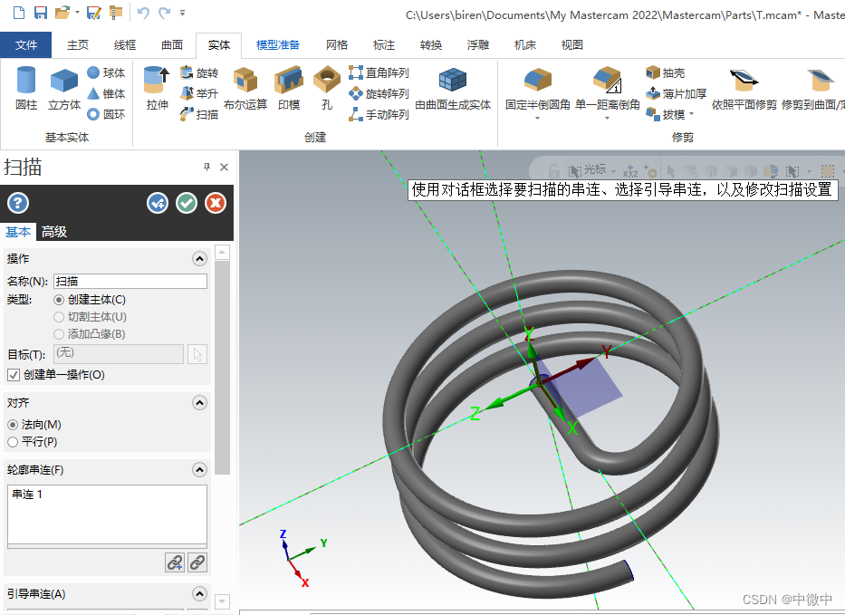Open the Draft (拔模) dropdown arrow
The image size is (845, 615).
click(691, 114)
